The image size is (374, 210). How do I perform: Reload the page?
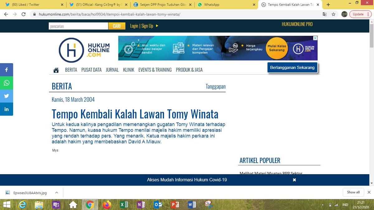(x=24, y=14)
